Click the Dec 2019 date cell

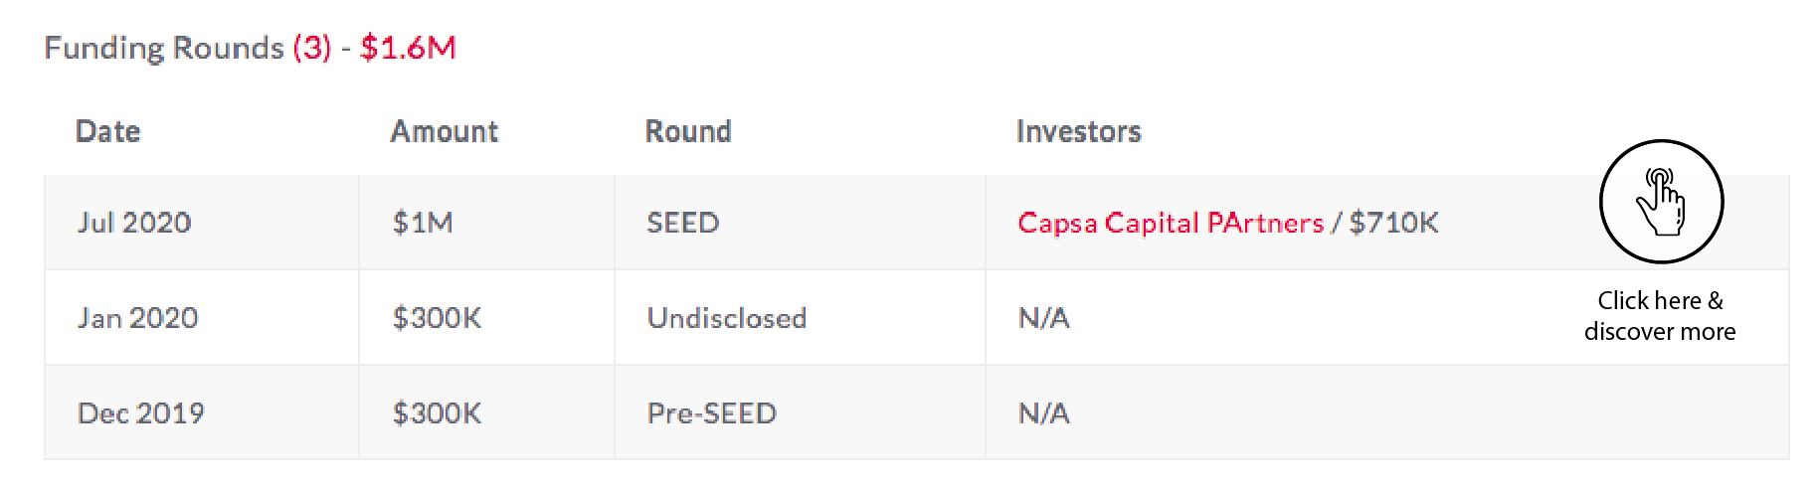click(x=140, y=413)
